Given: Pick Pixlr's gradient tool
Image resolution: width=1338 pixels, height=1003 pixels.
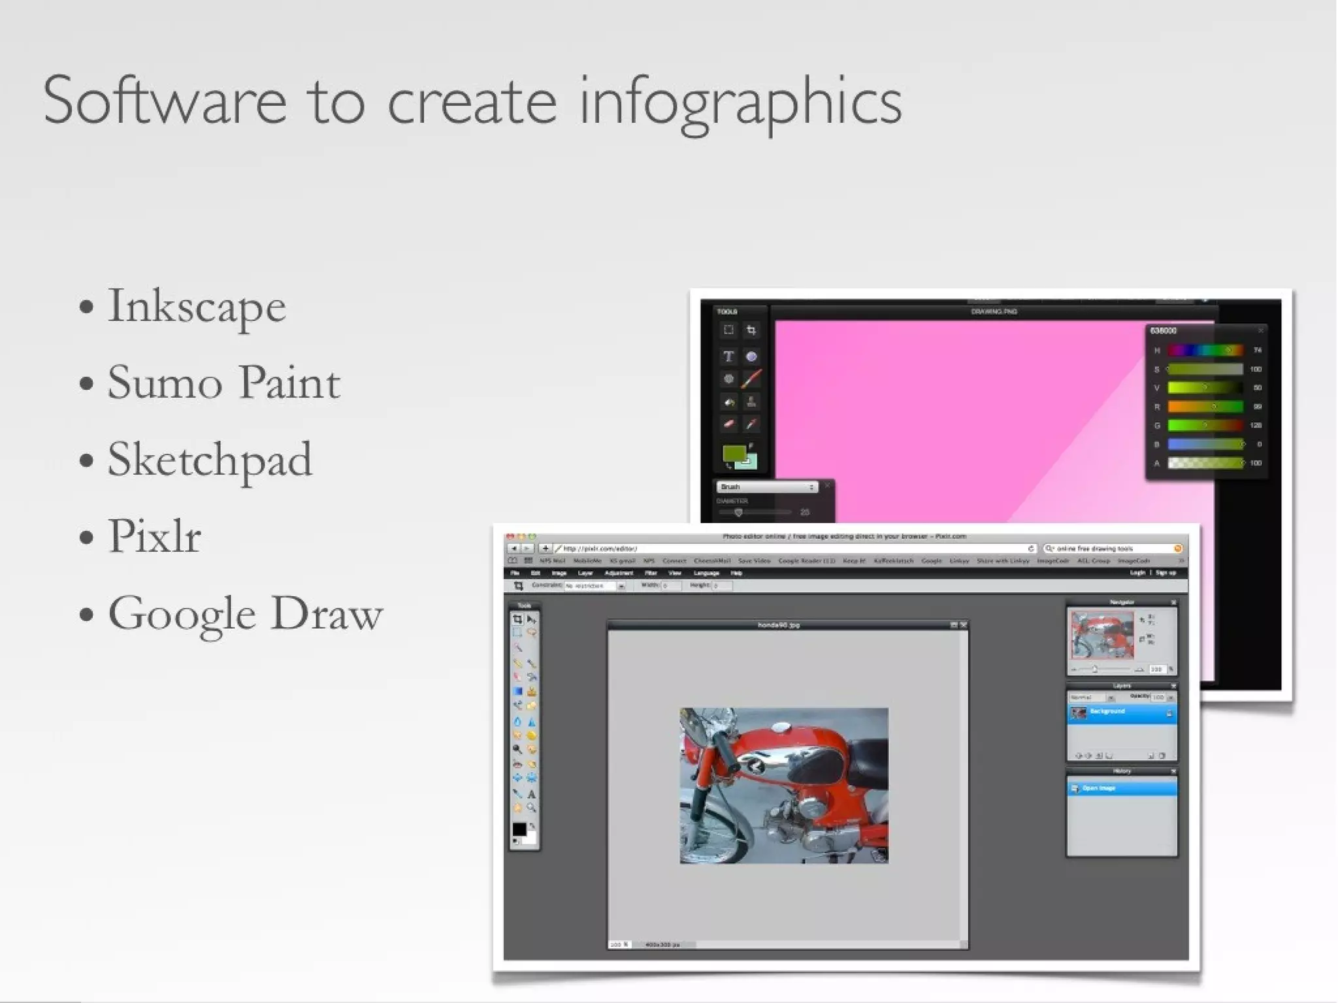Looking at the screenshot, I should point(517,691).
